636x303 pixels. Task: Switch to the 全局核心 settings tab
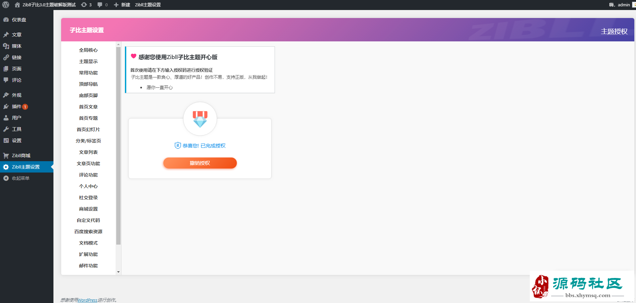coord(88,50)
